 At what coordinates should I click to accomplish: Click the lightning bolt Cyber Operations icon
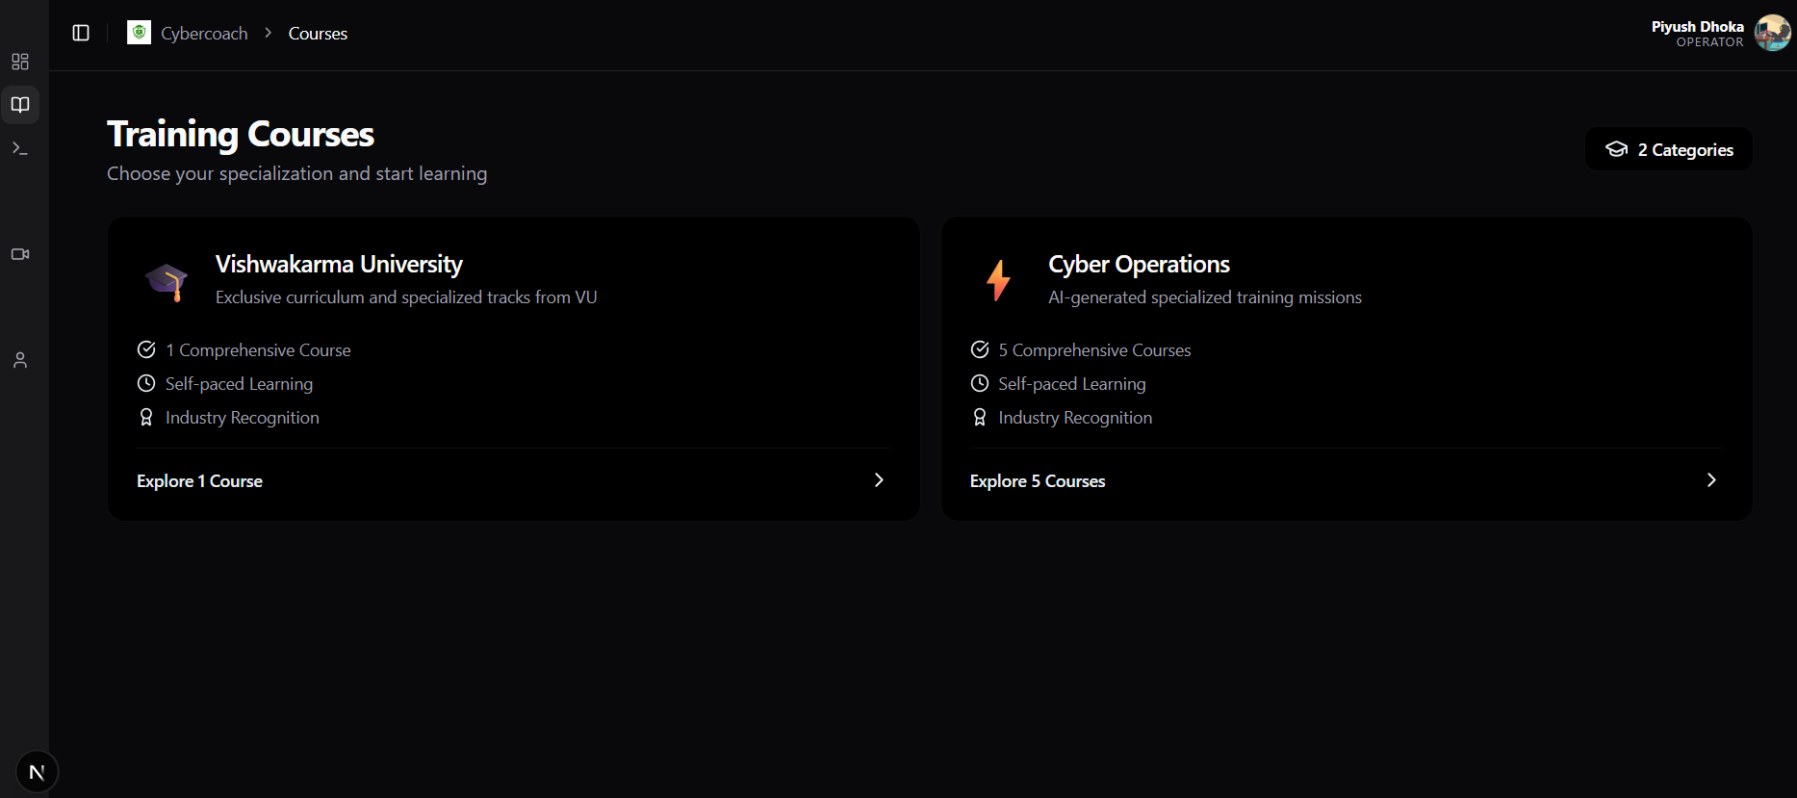[999, 281]
